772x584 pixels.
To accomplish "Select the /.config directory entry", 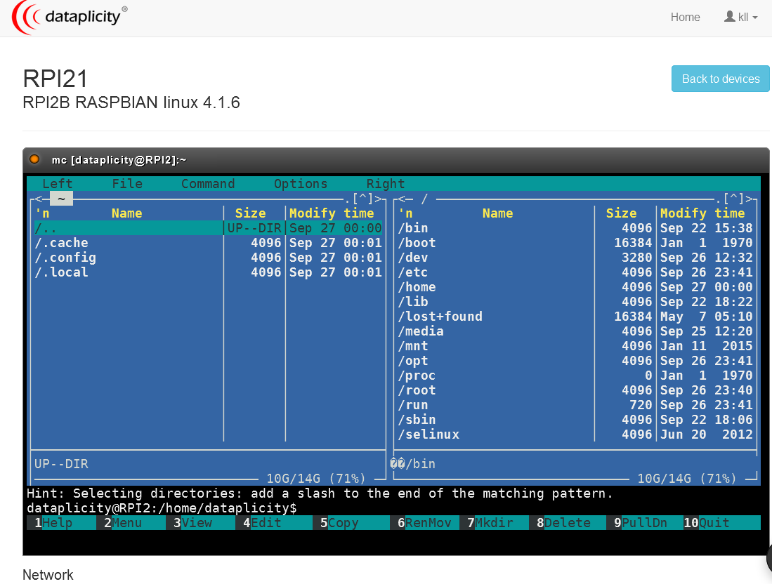I will [65, 258].
